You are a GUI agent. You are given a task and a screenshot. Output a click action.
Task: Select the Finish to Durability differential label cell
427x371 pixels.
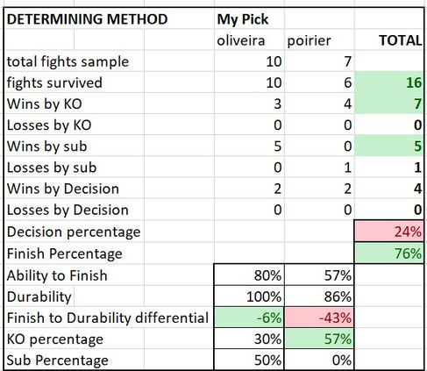click(x=110, y=317)
